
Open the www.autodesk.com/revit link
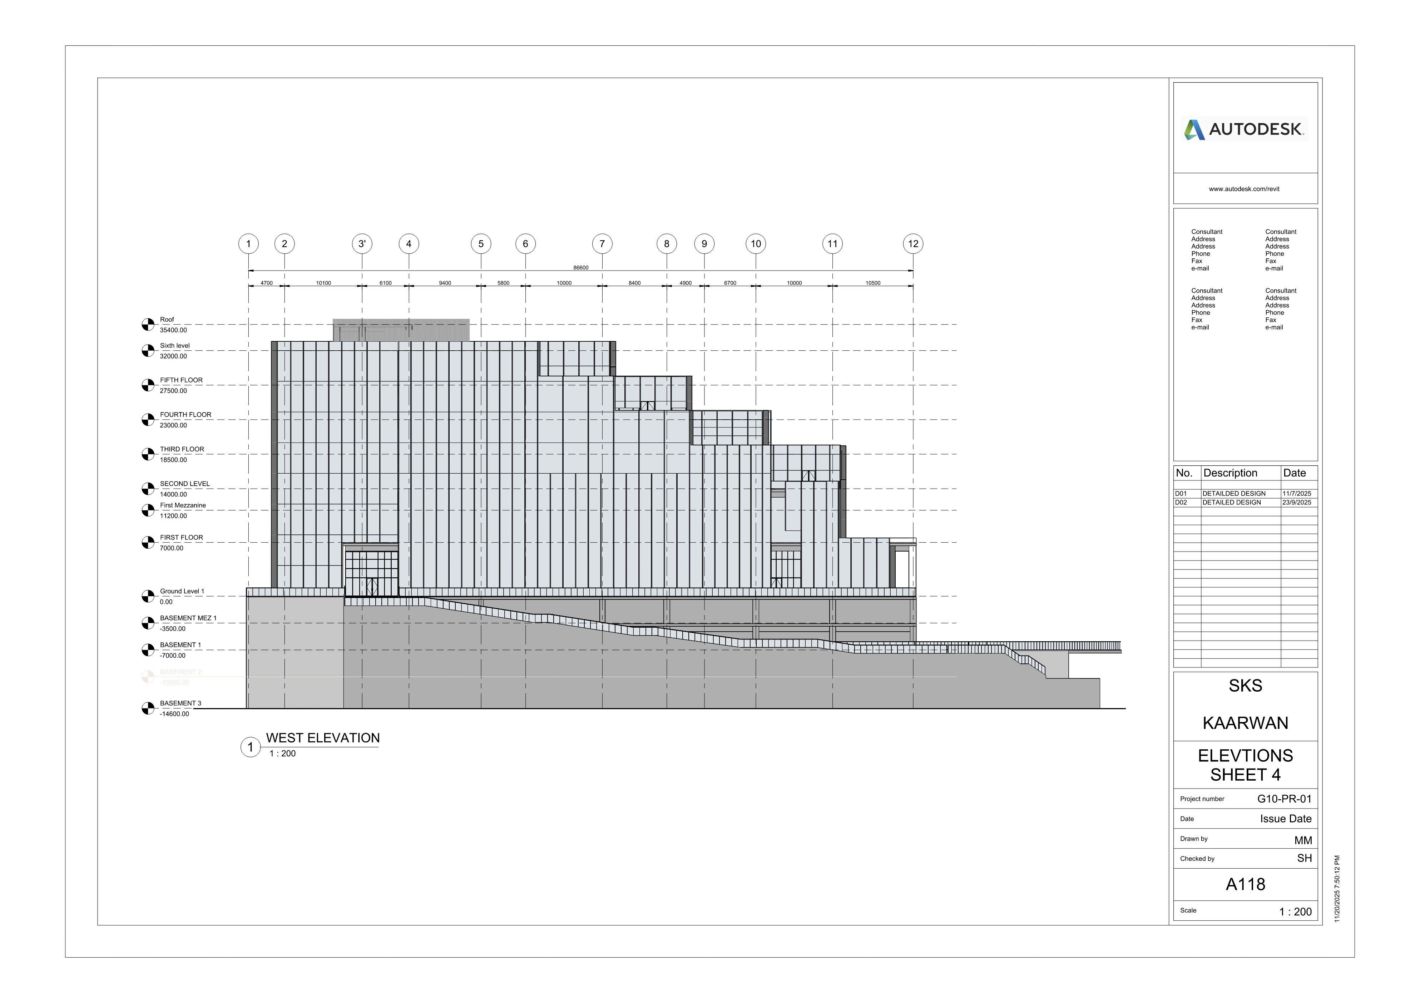[1244, 189]
